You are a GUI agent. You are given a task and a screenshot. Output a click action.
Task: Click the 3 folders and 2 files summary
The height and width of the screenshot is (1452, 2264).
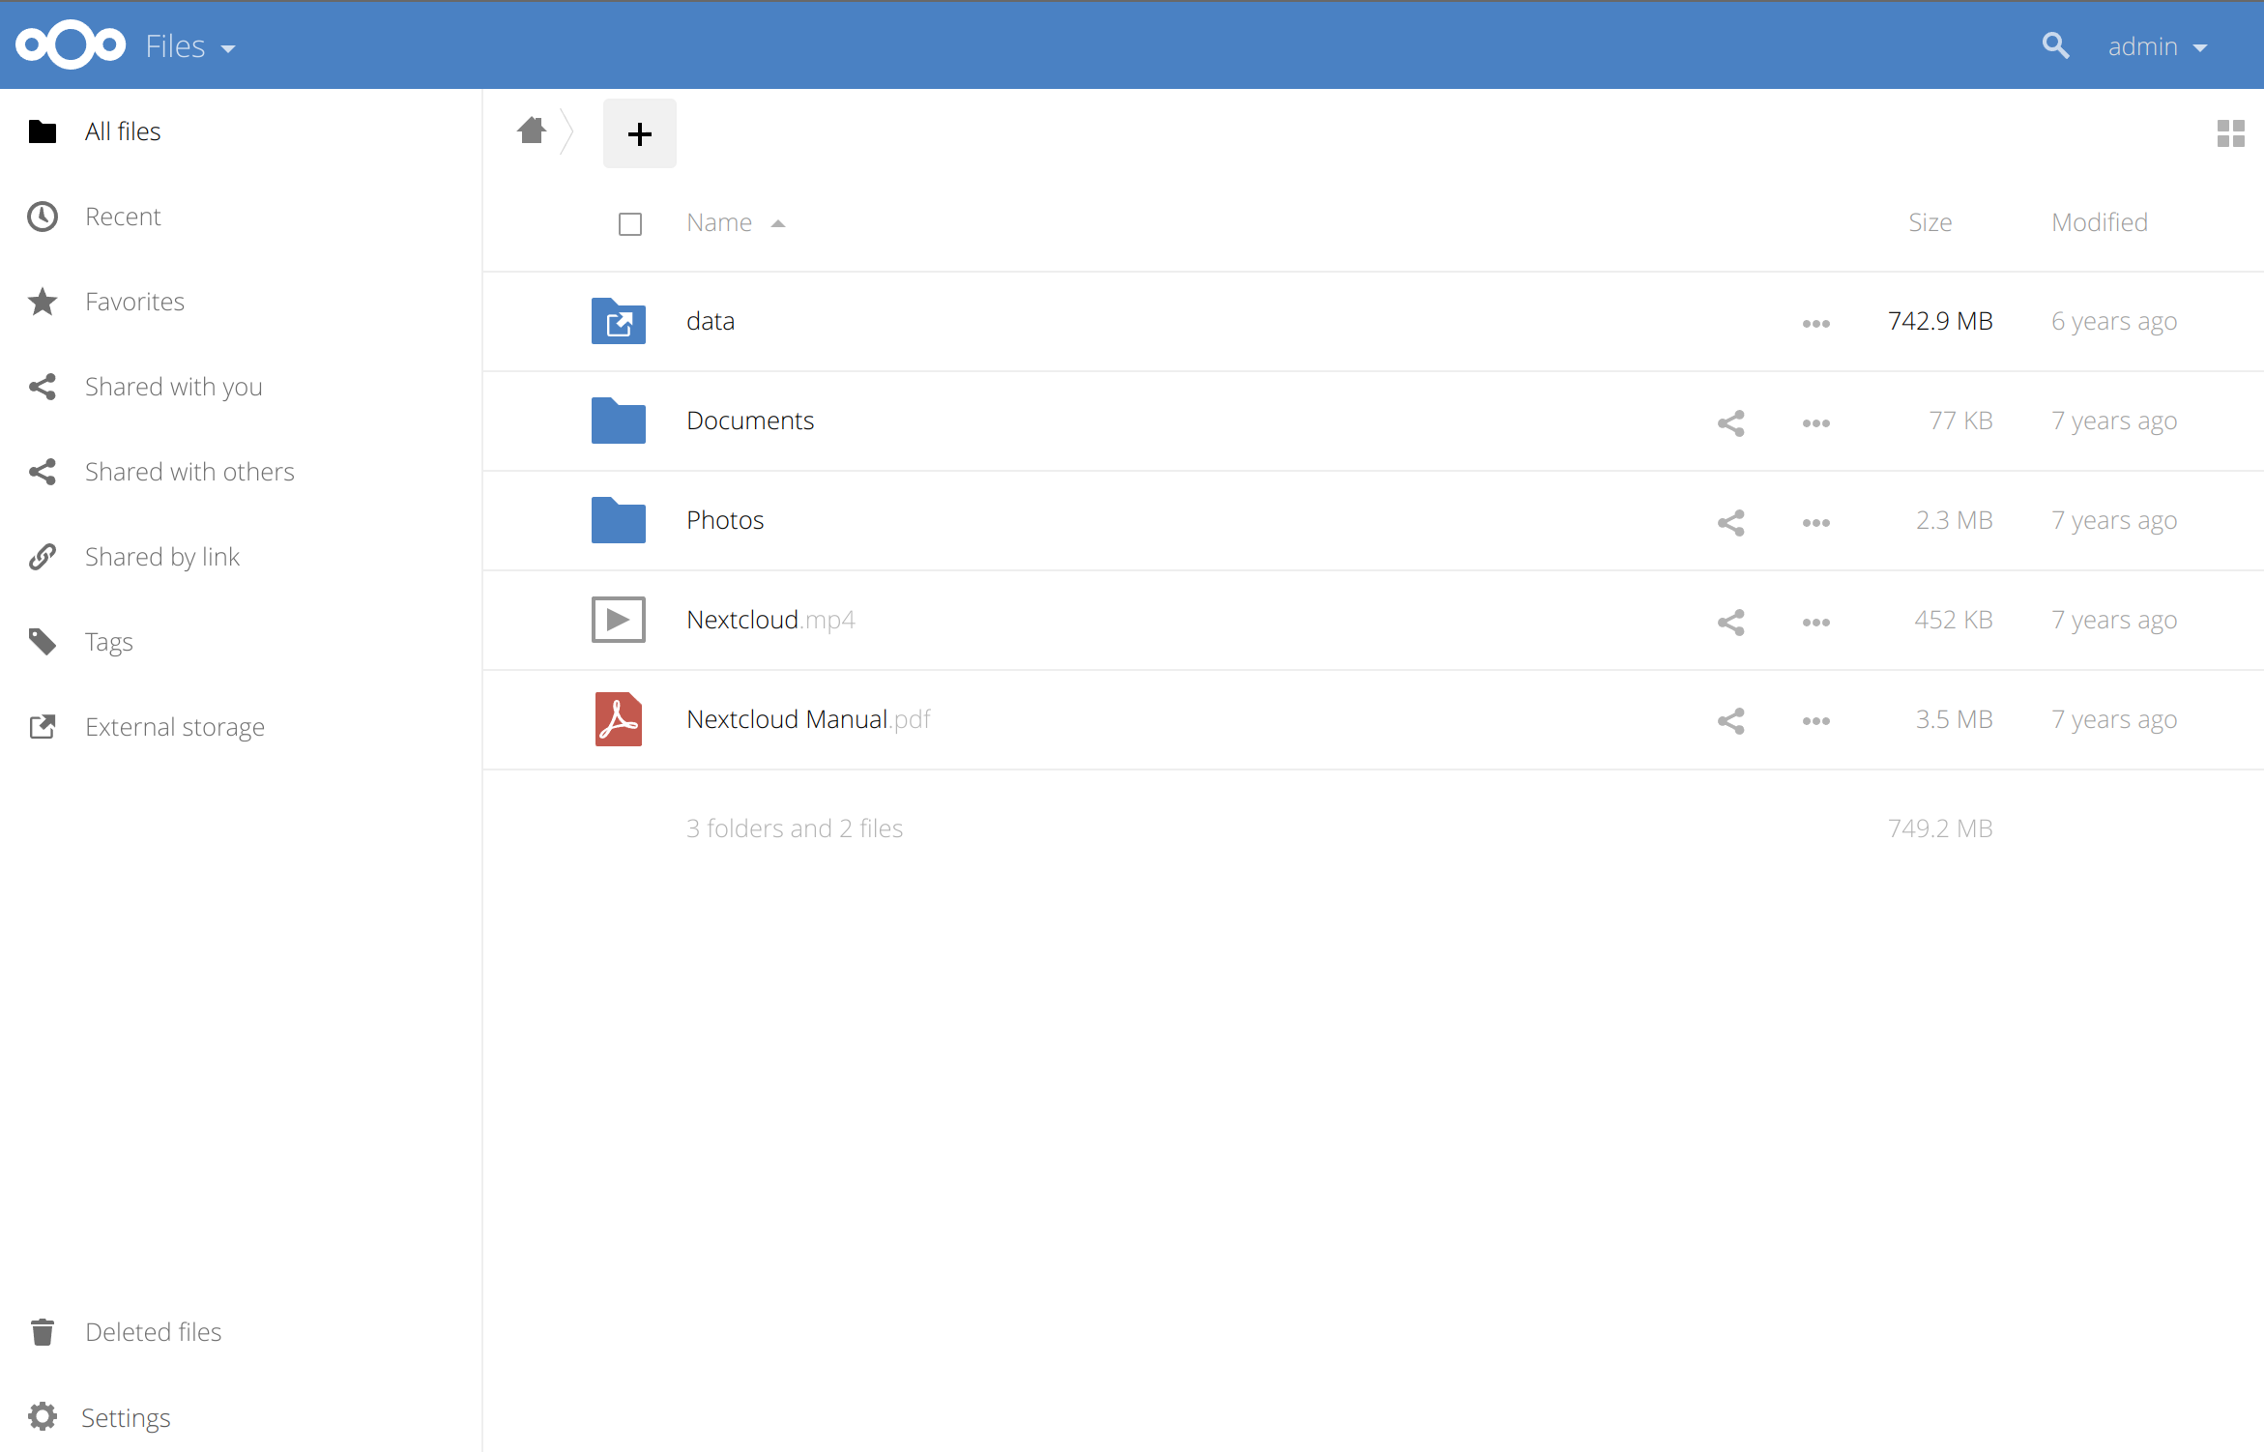795,828
